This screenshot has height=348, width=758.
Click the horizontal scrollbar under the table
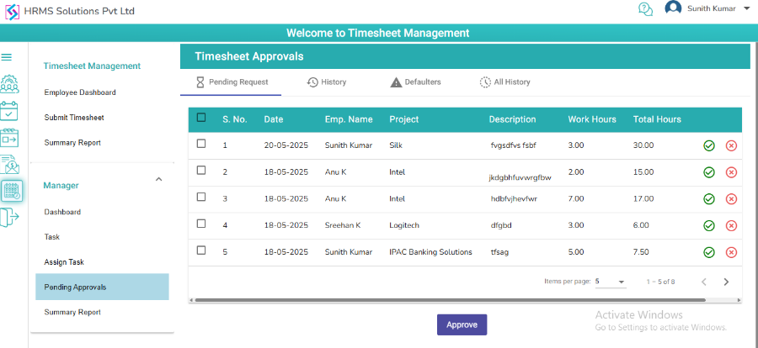[465, 299]
